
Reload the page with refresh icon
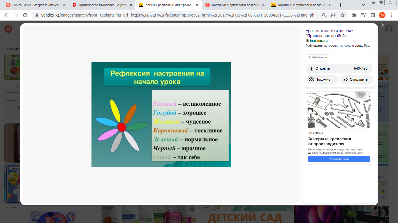tap(25, 15)
